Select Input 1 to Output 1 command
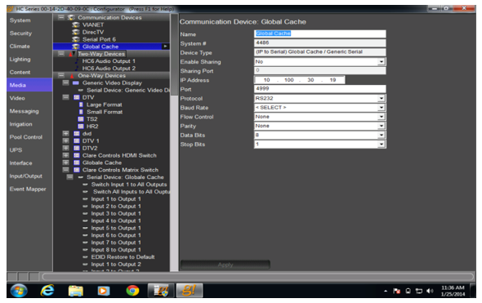482x303 pixels. click(x=116, y=198)
